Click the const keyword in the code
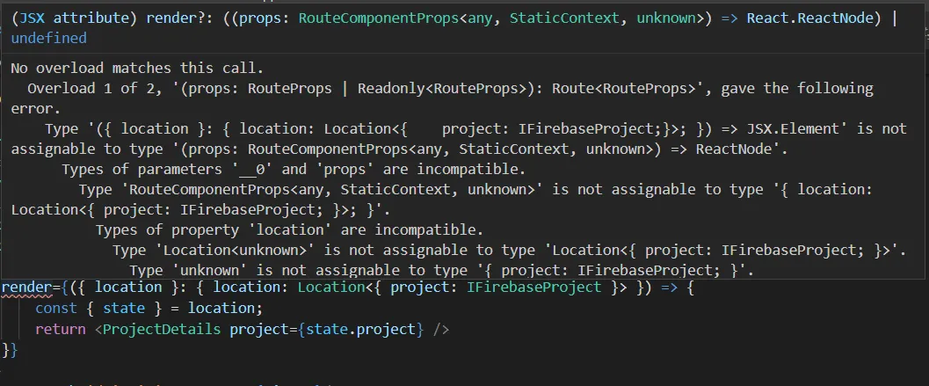This screenshot has width=929, height=386. (55, 309)
